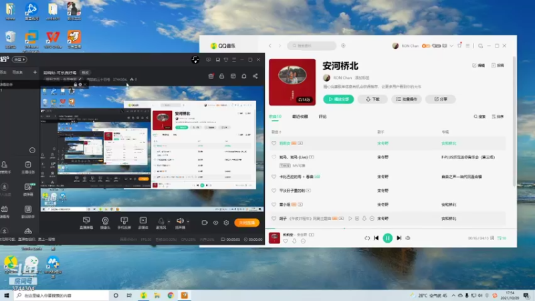Add last row song using its plus icon
This screenshot has width=535, height=301.
point(357,219)
